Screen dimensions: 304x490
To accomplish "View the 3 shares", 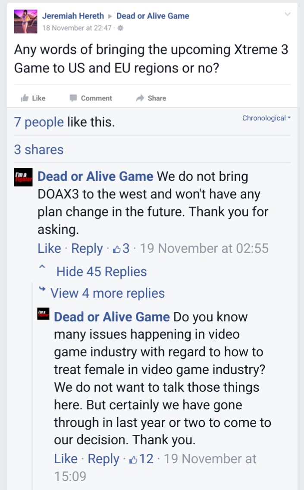I will 39,150.
